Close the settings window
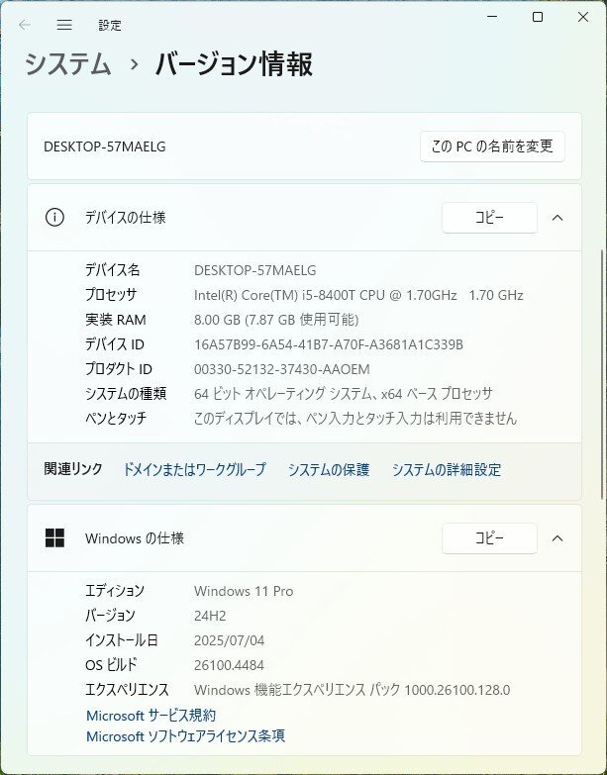This screenshot has height=775, width=607. [583, 17]
